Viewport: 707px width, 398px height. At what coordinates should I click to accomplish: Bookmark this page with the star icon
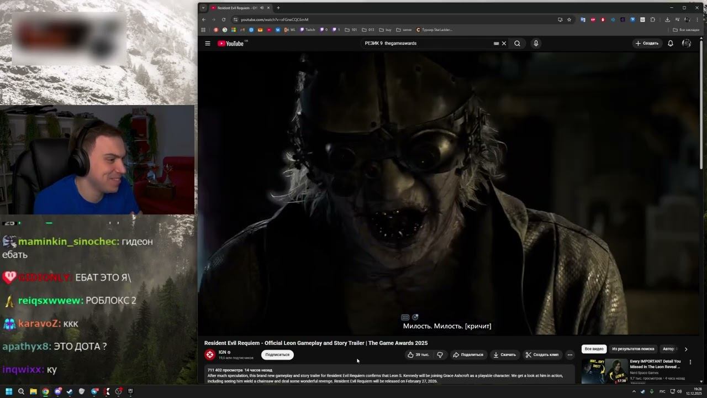click(x=569, y=19)
